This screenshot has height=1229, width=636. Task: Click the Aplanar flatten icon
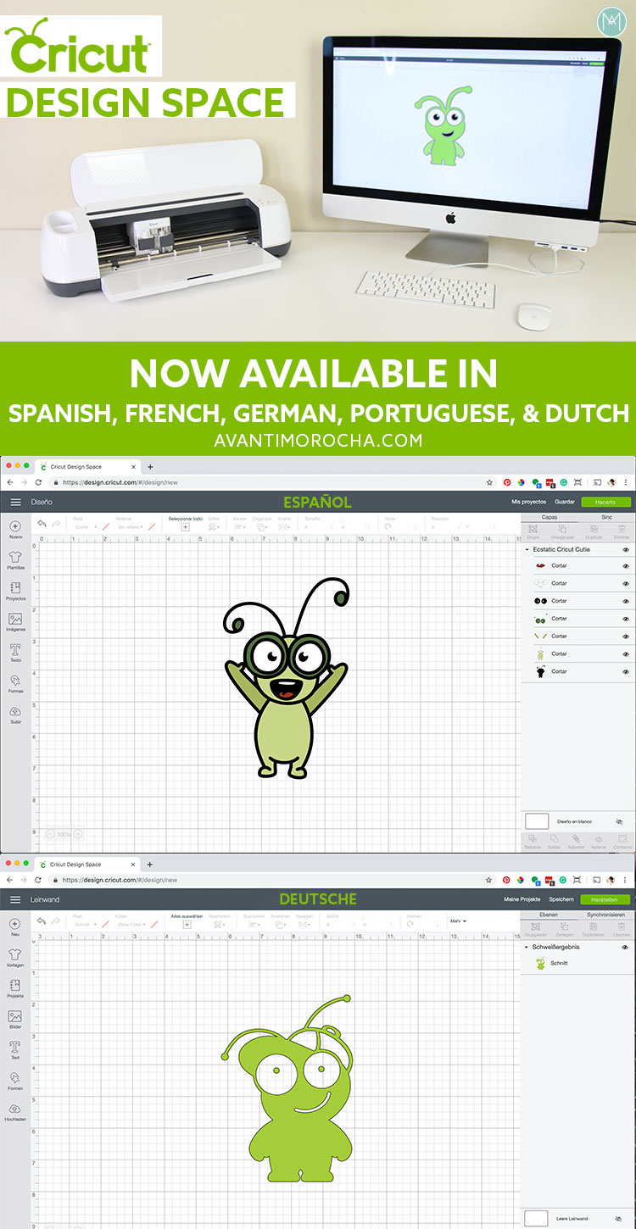(x=599, y=841)
